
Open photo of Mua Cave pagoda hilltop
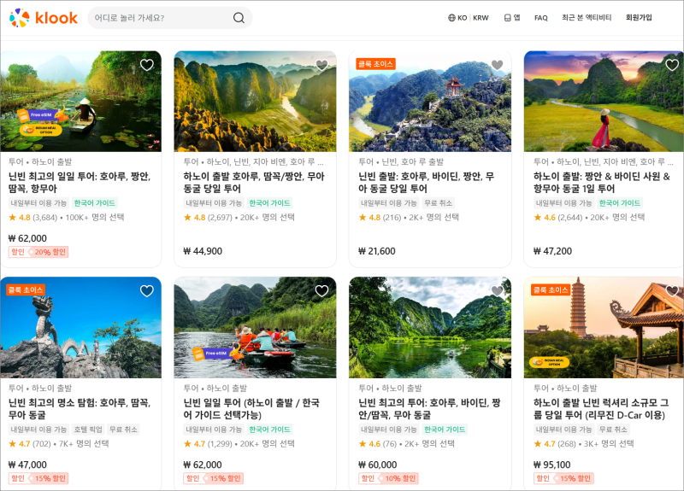(x=430, y=102)
